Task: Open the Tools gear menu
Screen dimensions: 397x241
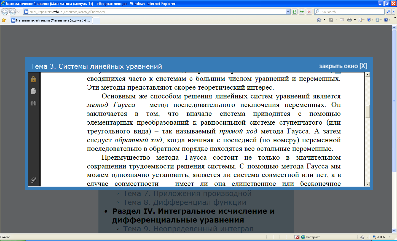Action: coord(378,20)
